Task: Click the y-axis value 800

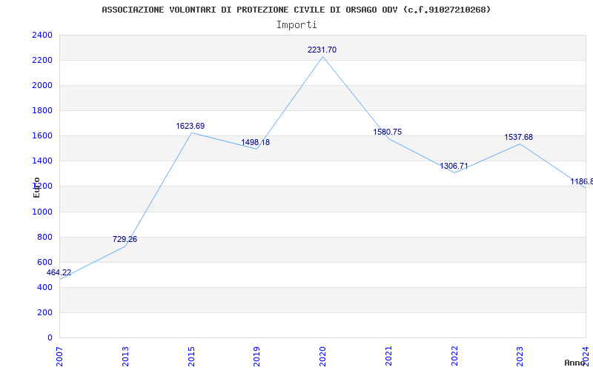Action: point(44,237)
